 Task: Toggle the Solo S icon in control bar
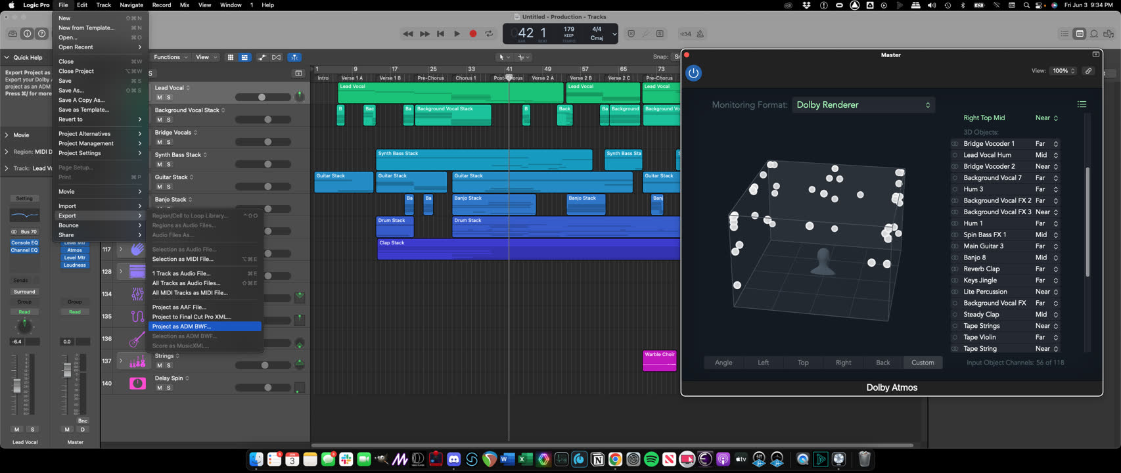click(660, 34)
